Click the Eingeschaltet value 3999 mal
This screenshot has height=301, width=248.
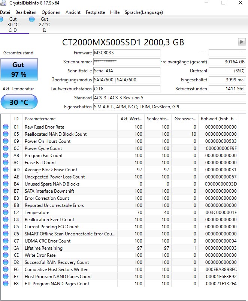[x=227, y=80]
